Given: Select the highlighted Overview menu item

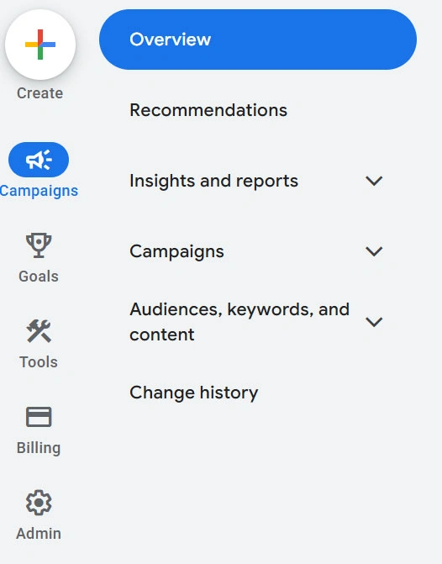Looking at the screenshot, I should (258, 40).
